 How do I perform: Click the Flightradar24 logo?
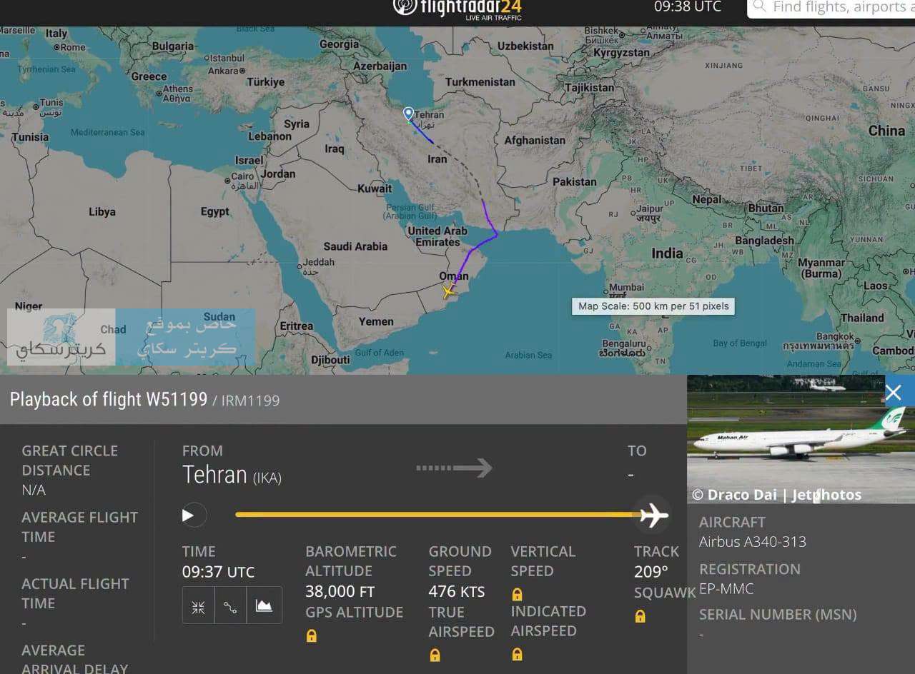pos(457,9)
